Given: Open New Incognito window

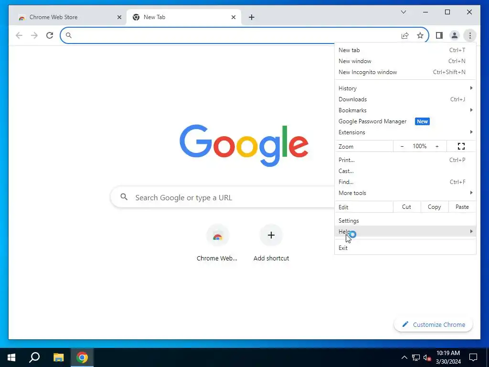Looking at the screenshot, I should click(x=405, y=72).
